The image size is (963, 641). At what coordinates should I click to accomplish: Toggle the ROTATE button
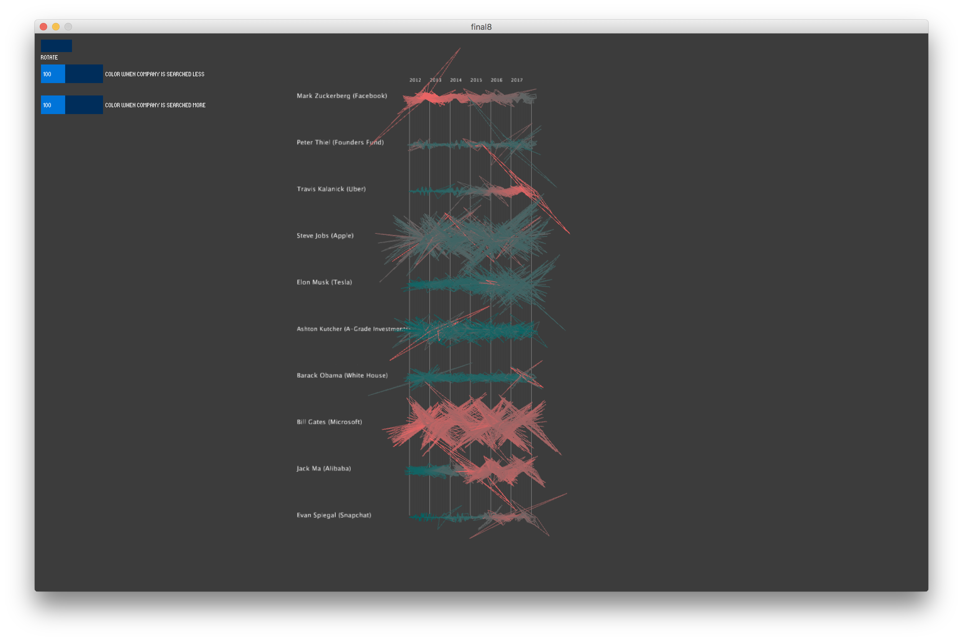[56, 46]
